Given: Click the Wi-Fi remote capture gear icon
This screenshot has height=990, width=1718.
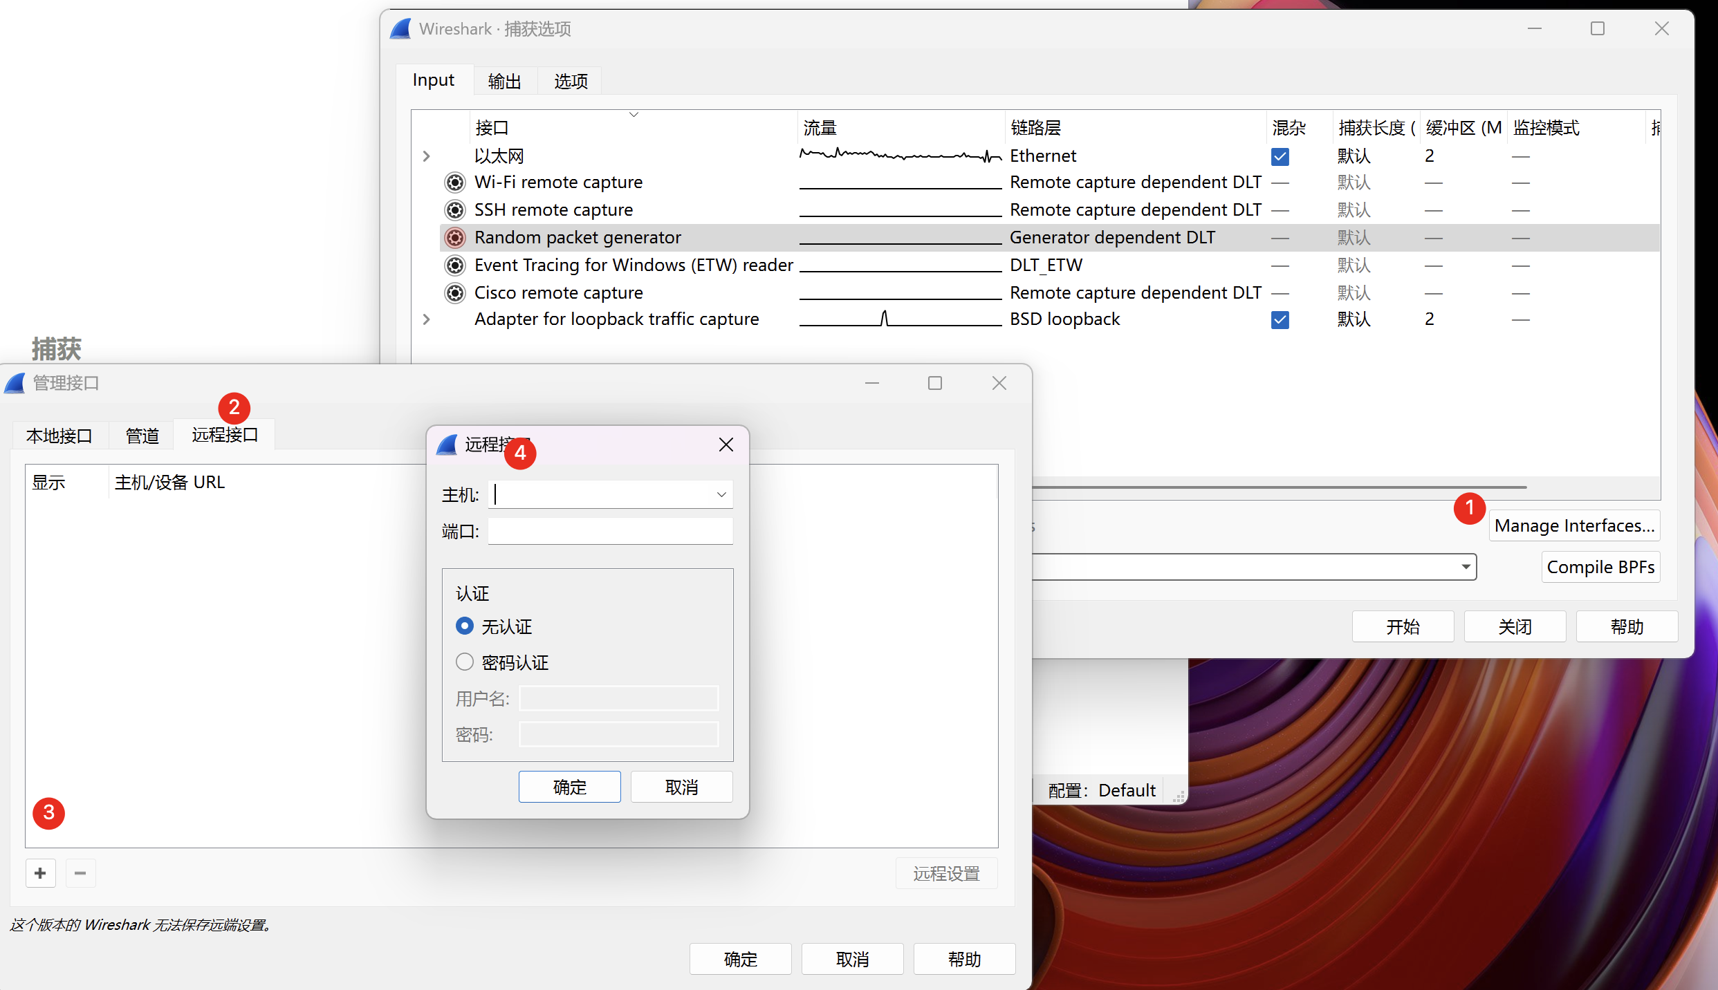Looking at the screenshot, I should pos(454,183).
